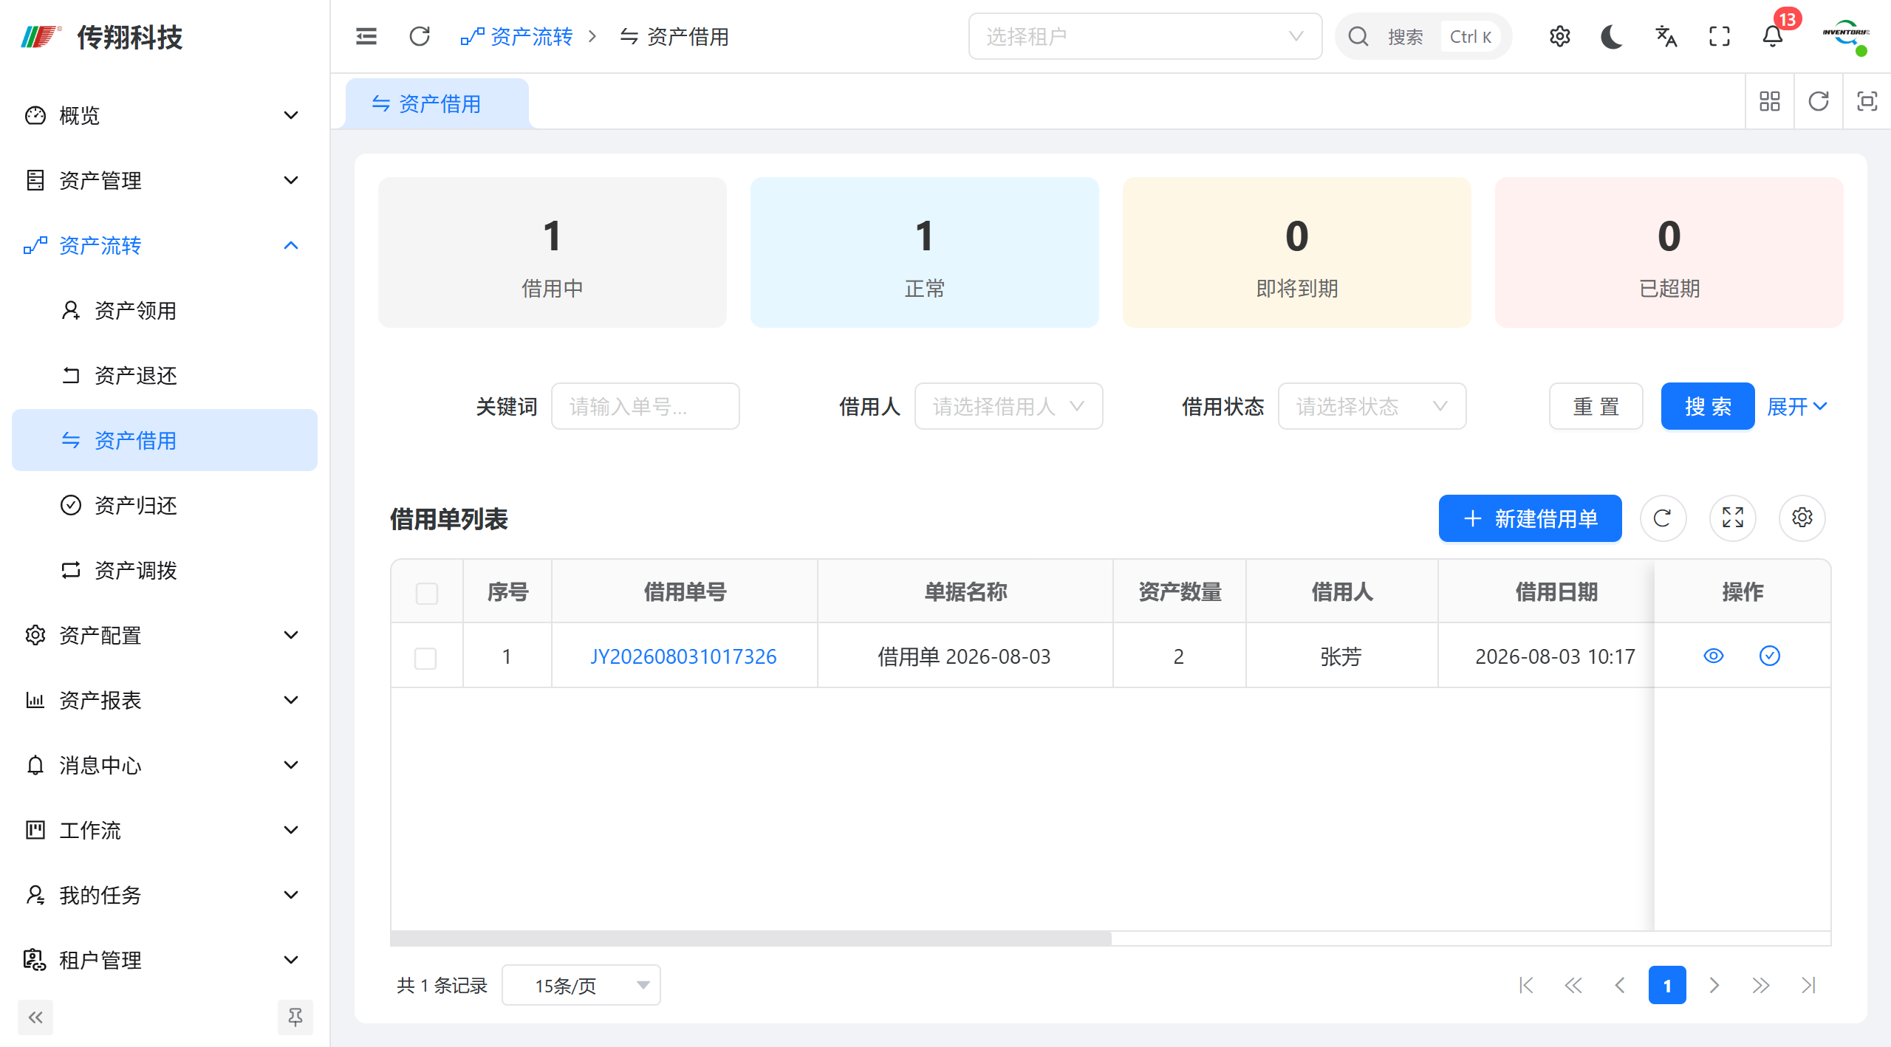Open the tab grid view icon
The height and width of the screenshot is (1047, 1891).
pos(1770,101)
